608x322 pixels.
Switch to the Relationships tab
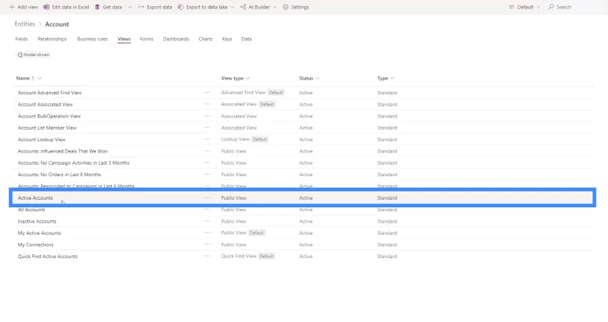(52, 39)
